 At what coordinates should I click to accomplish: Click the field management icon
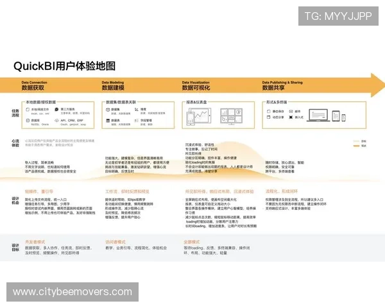[x=137, y=121]
